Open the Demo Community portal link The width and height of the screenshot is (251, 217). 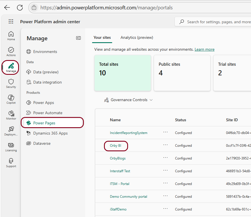click(129, 197)
